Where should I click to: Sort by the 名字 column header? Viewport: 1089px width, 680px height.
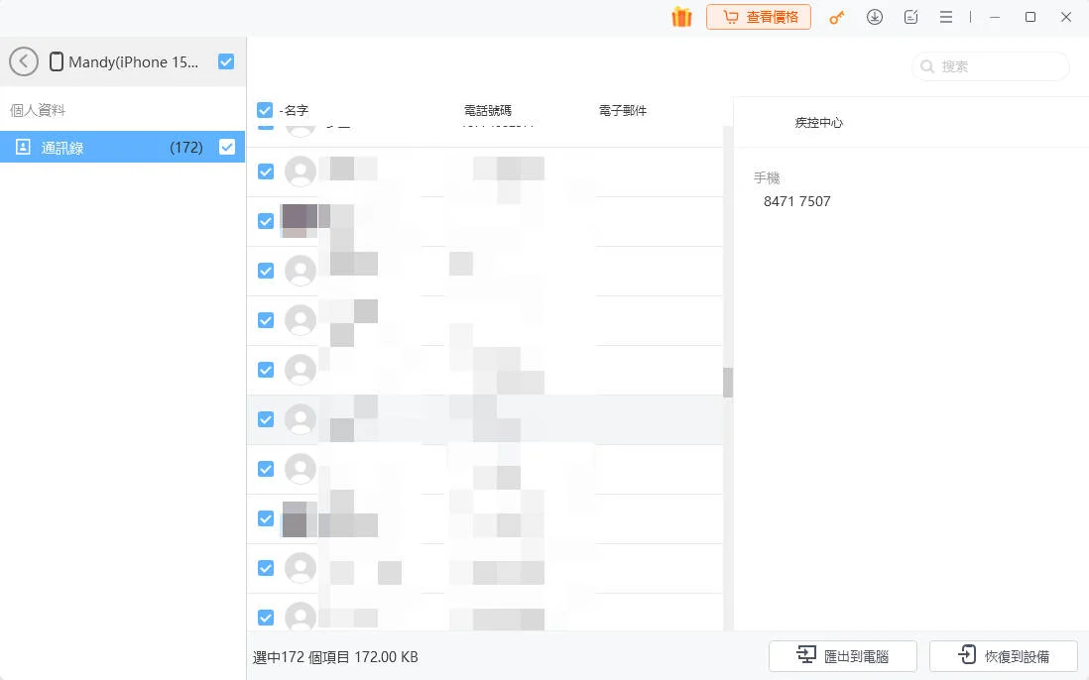click(x=296, y=110)
